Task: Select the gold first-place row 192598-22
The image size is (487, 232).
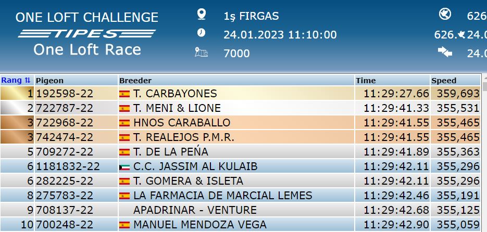Action: [x=241, y=93]
